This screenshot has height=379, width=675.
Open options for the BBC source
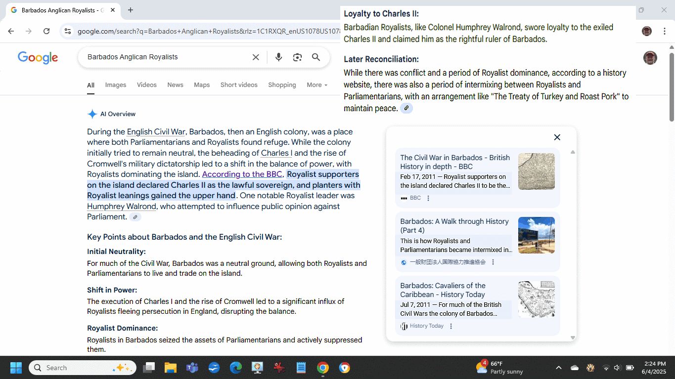coord(428,198)
